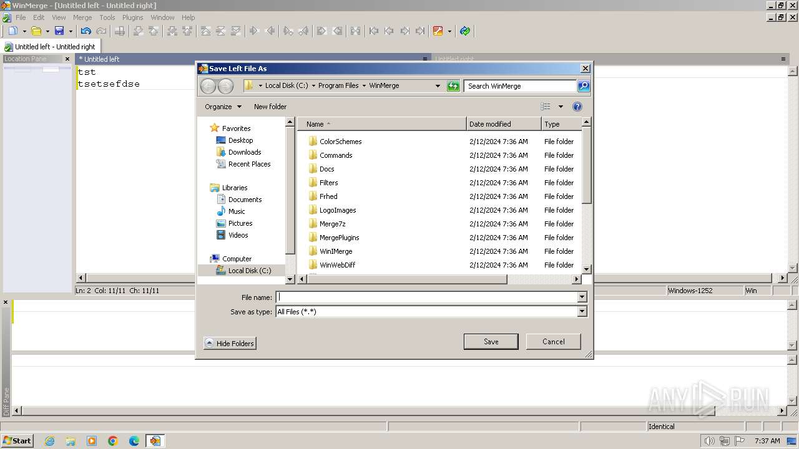799x449 pixels.
Task: Open the Merge menu
Action: click(82, 17)
